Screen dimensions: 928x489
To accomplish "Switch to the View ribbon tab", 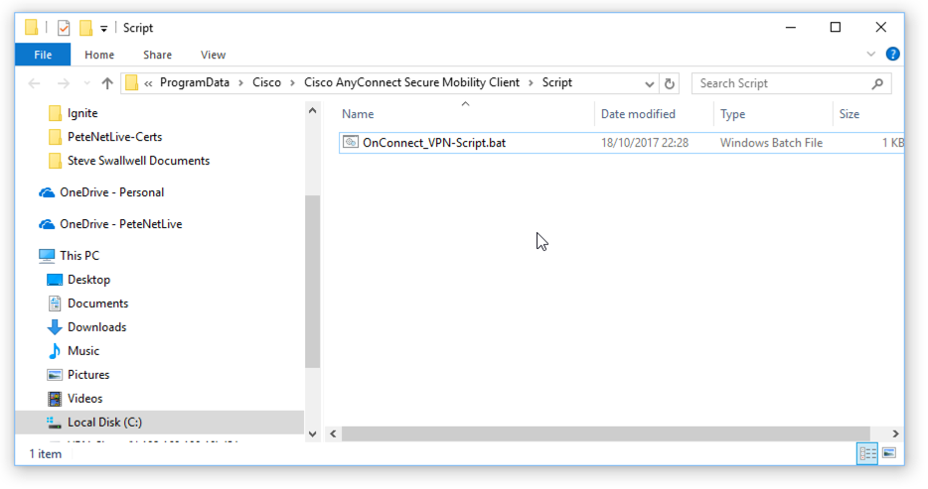I will [213, 55].
